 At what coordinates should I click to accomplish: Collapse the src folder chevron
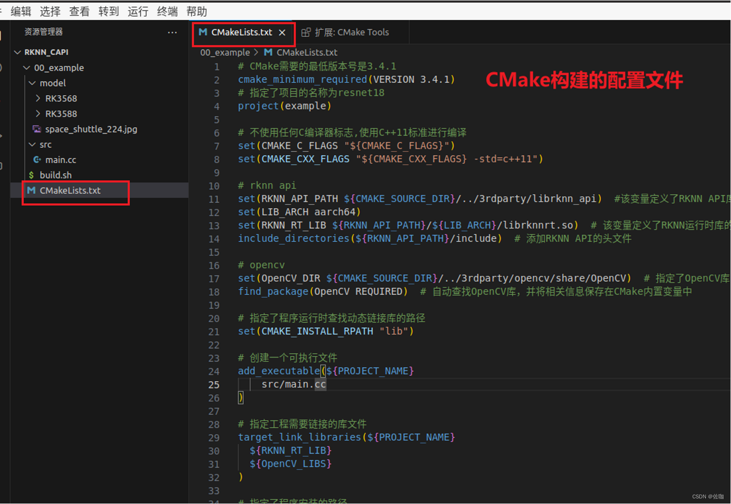click(x=33, y=145)
